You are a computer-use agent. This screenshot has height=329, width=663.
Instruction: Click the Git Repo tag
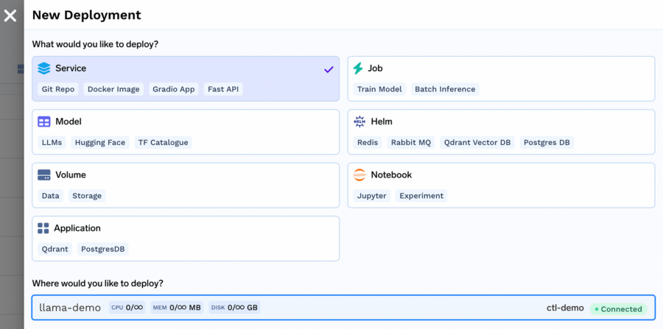pyautogui.click(x=58, y=89)
